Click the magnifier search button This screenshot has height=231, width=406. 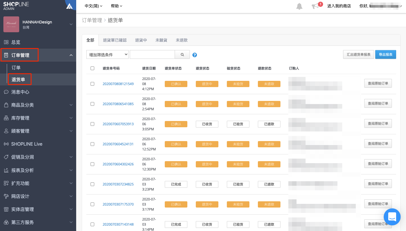(x=182, y=55)
